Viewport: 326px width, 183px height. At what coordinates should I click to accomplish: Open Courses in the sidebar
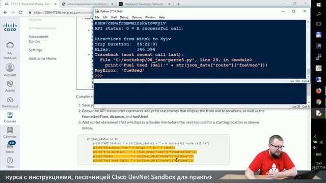coord(10,117)
